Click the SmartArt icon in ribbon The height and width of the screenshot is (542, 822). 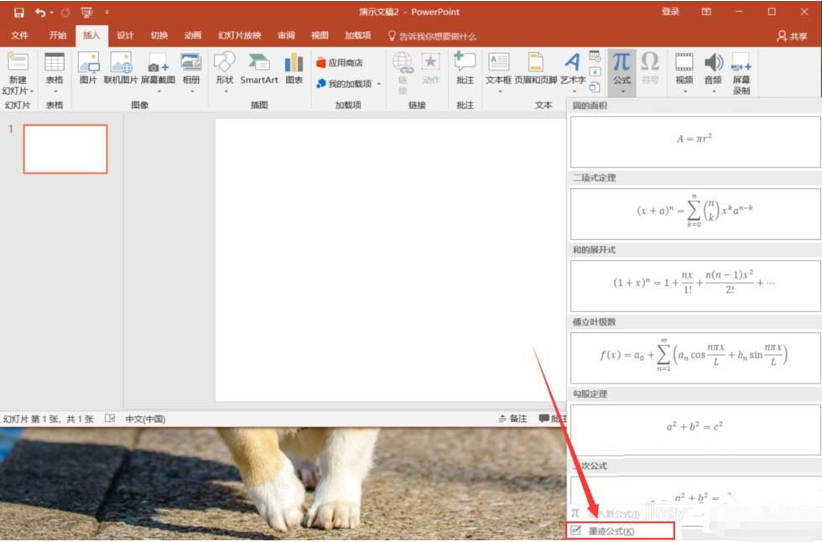258,68
